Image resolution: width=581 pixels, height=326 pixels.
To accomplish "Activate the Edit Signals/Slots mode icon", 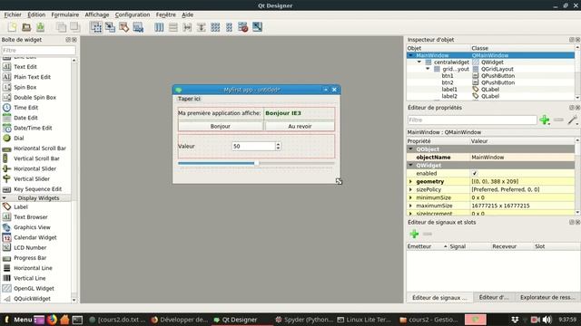I will click(110, 27).
